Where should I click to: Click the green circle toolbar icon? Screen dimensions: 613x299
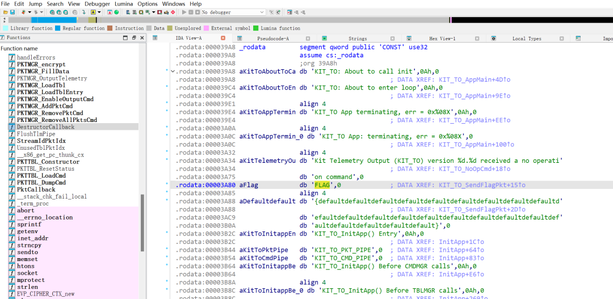click(x=116, y=12)
